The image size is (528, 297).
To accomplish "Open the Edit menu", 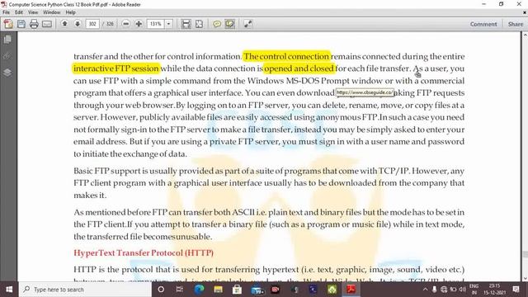I will (x=19, y=12).
